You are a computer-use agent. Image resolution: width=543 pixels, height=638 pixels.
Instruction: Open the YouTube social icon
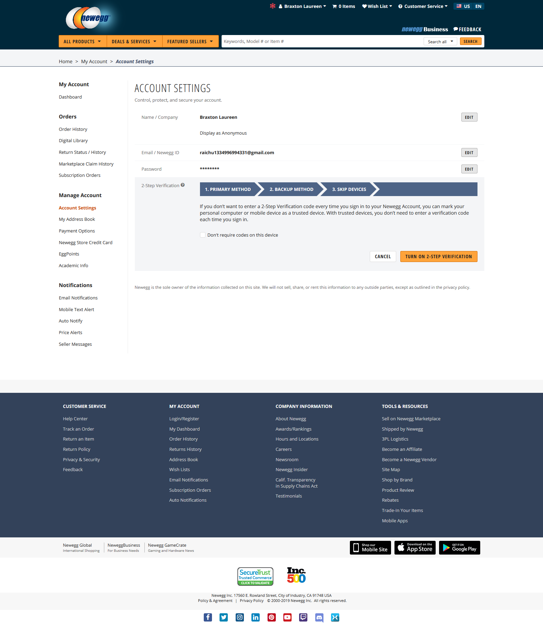tap(287, 617)
